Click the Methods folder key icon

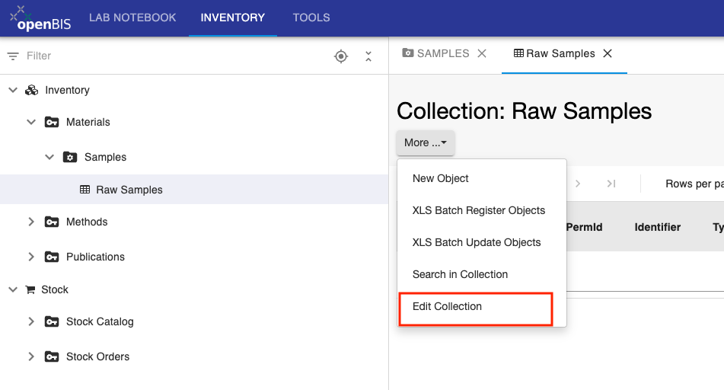click(52, 222)
